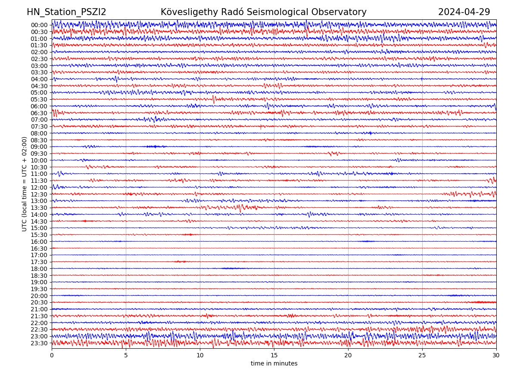Select the 00:00 trace row label

click(39, 25)
